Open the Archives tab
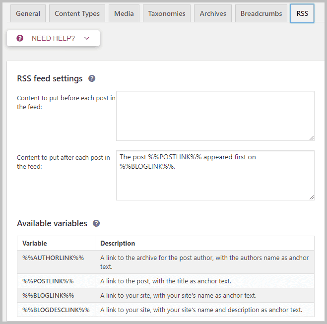Viewport: 327px width, 324px height. 213,13
